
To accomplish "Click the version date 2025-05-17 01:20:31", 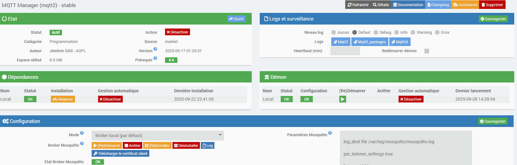I will (183, 51).
